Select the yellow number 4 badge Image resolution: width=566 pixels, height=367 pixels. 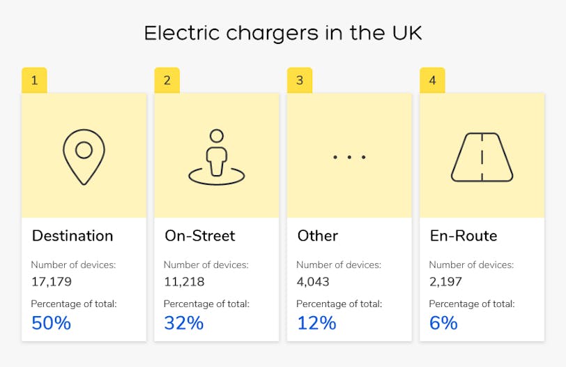click(432, 80)
